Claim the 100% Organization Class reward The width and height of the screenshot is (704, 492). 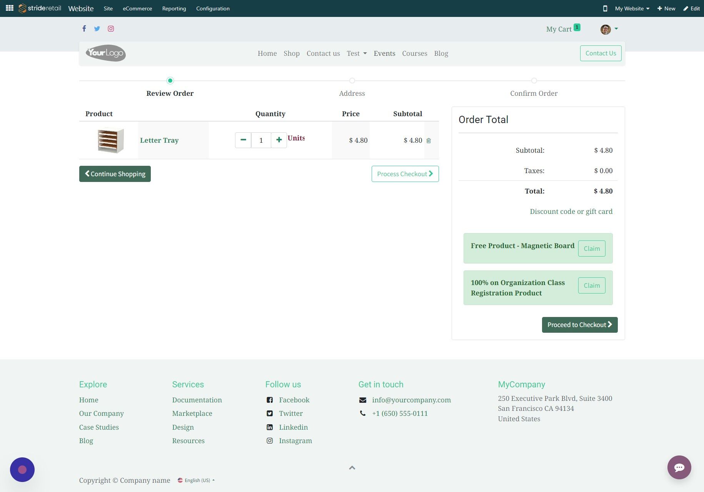tap(592, 285)
